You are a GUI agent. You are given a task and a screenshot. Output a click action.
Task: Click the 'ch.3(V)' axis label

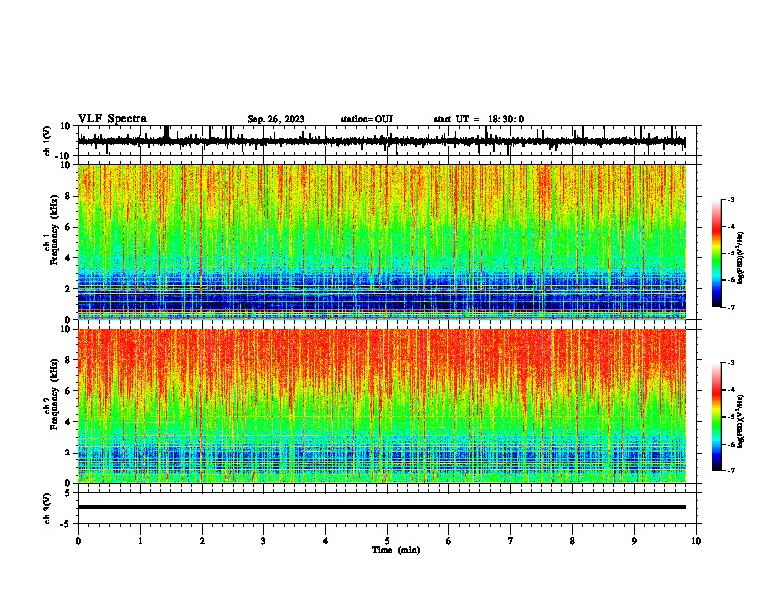click(x=48, y=508)
